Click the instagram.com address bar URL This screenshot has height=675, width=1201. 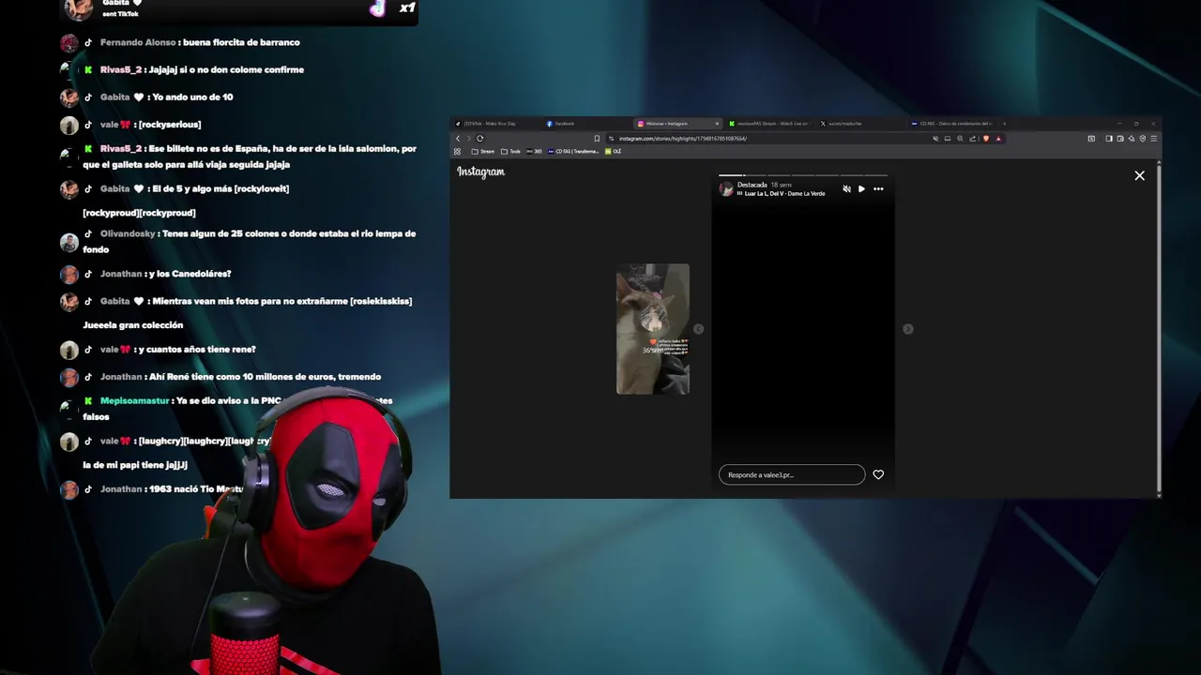(x=683, y=139)
